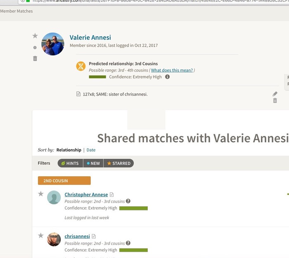
Task: Toggle the star for chrisannesi
Action: (x=41, y=236)
